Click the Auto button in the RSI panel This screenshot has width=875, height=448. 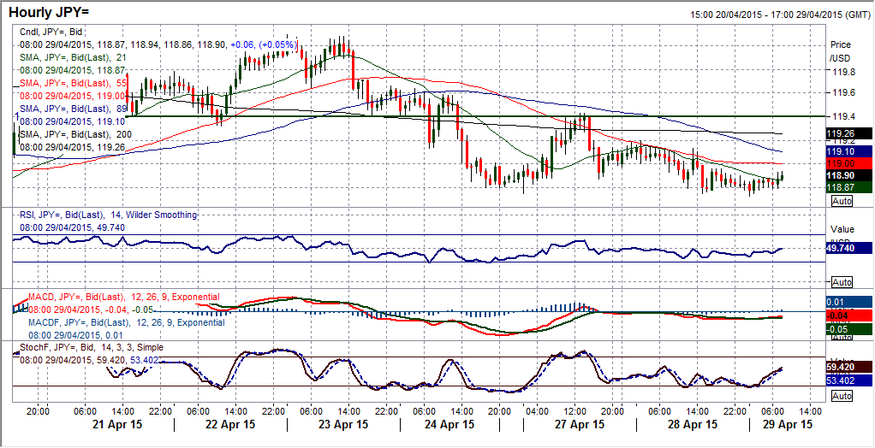[x=842, y=281]
